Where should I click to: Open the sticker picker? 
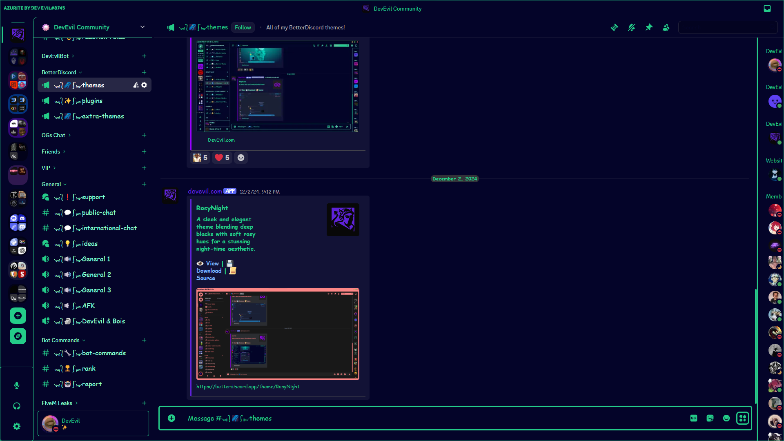pyautogui.click(x=710, y=418)
